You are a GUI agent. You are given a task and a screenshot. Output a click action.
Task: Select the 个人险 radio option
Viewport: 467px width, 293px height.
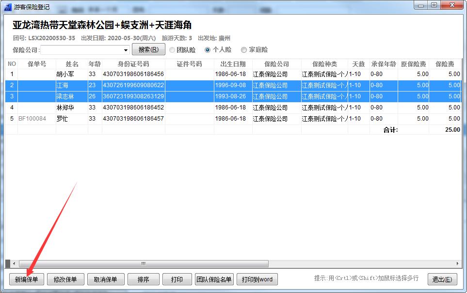[208, 50]
